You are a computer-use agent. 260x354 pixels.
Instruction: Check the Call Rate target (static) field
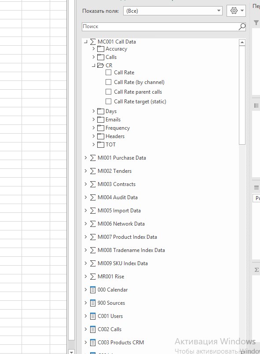pos(108,102)
